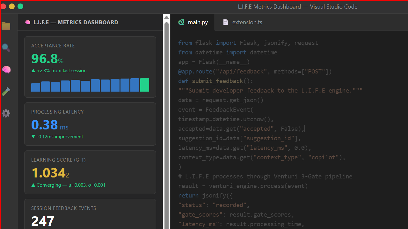Viewport: 408px width, 229px height.
Task: Click the L.I.F.E — METRICS DASHBOARD heading
Action: pos(76,22)
